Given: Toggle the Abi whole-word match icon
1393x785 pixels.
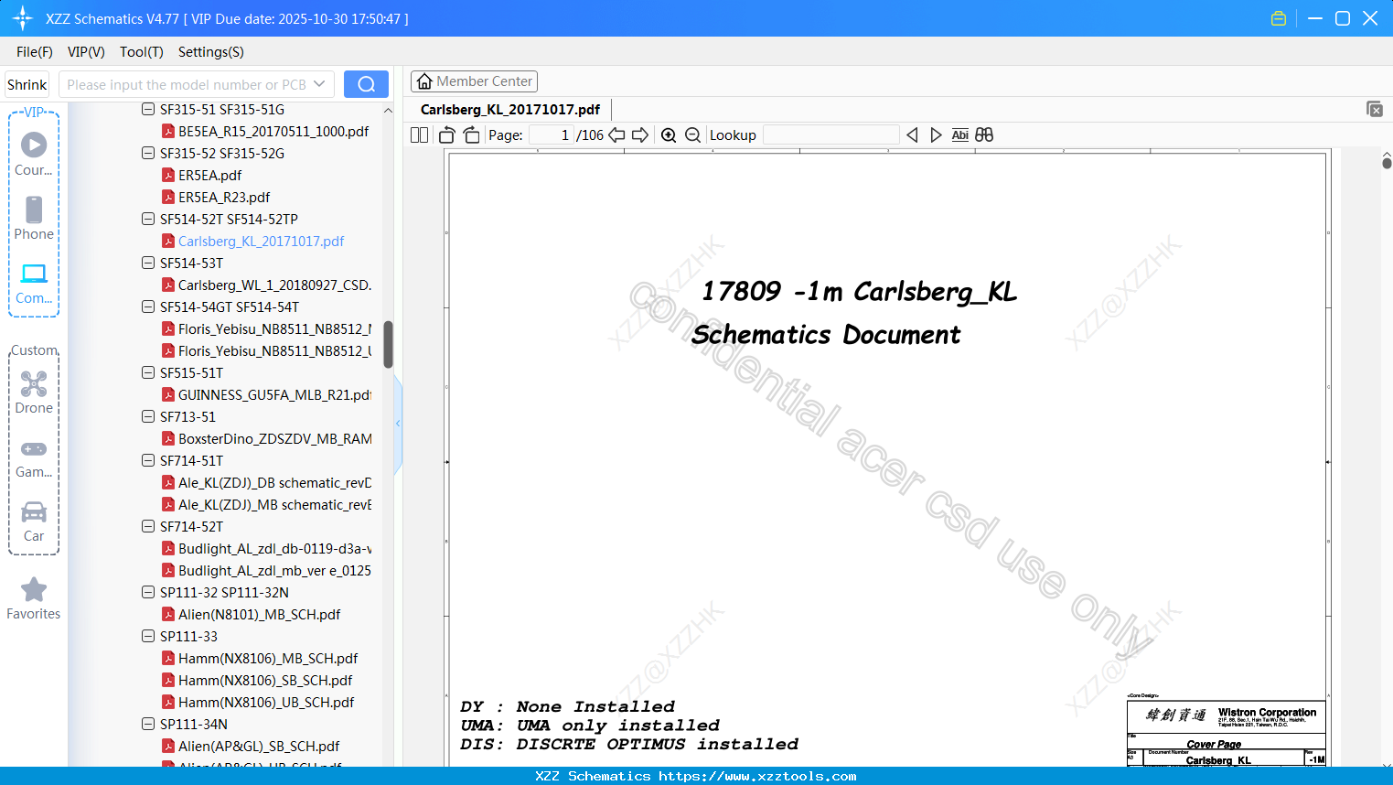Looking at the screenshot, I should (959, 135).
